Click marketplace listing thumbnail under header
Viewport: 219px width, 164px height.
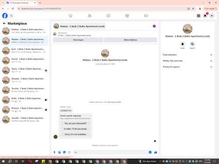[x=55, y=34]
